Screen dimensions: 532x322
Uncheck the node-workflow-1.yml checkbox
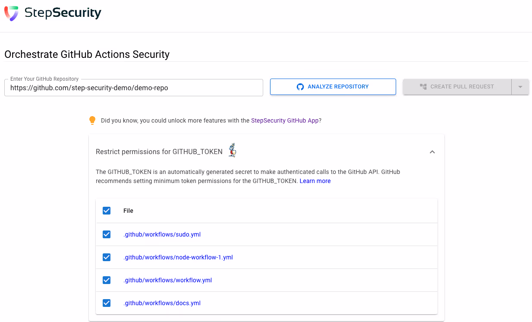coord(107,257)
